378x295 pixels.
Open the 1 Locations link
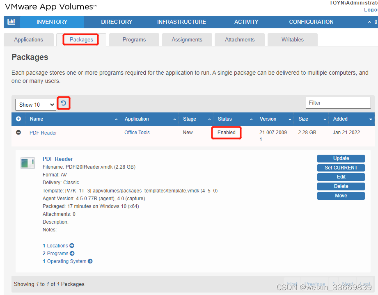point(55,246)
